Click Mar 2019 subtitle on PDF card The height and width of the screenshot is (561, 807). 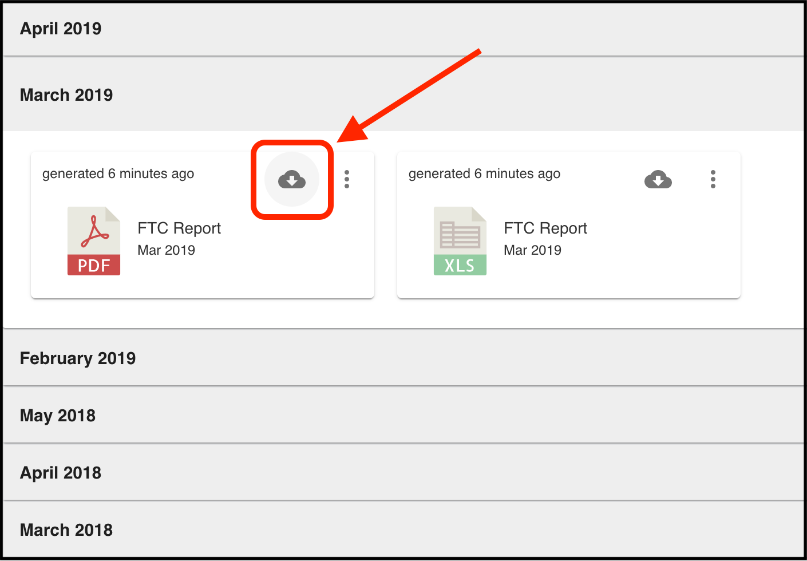pos(166,250)
